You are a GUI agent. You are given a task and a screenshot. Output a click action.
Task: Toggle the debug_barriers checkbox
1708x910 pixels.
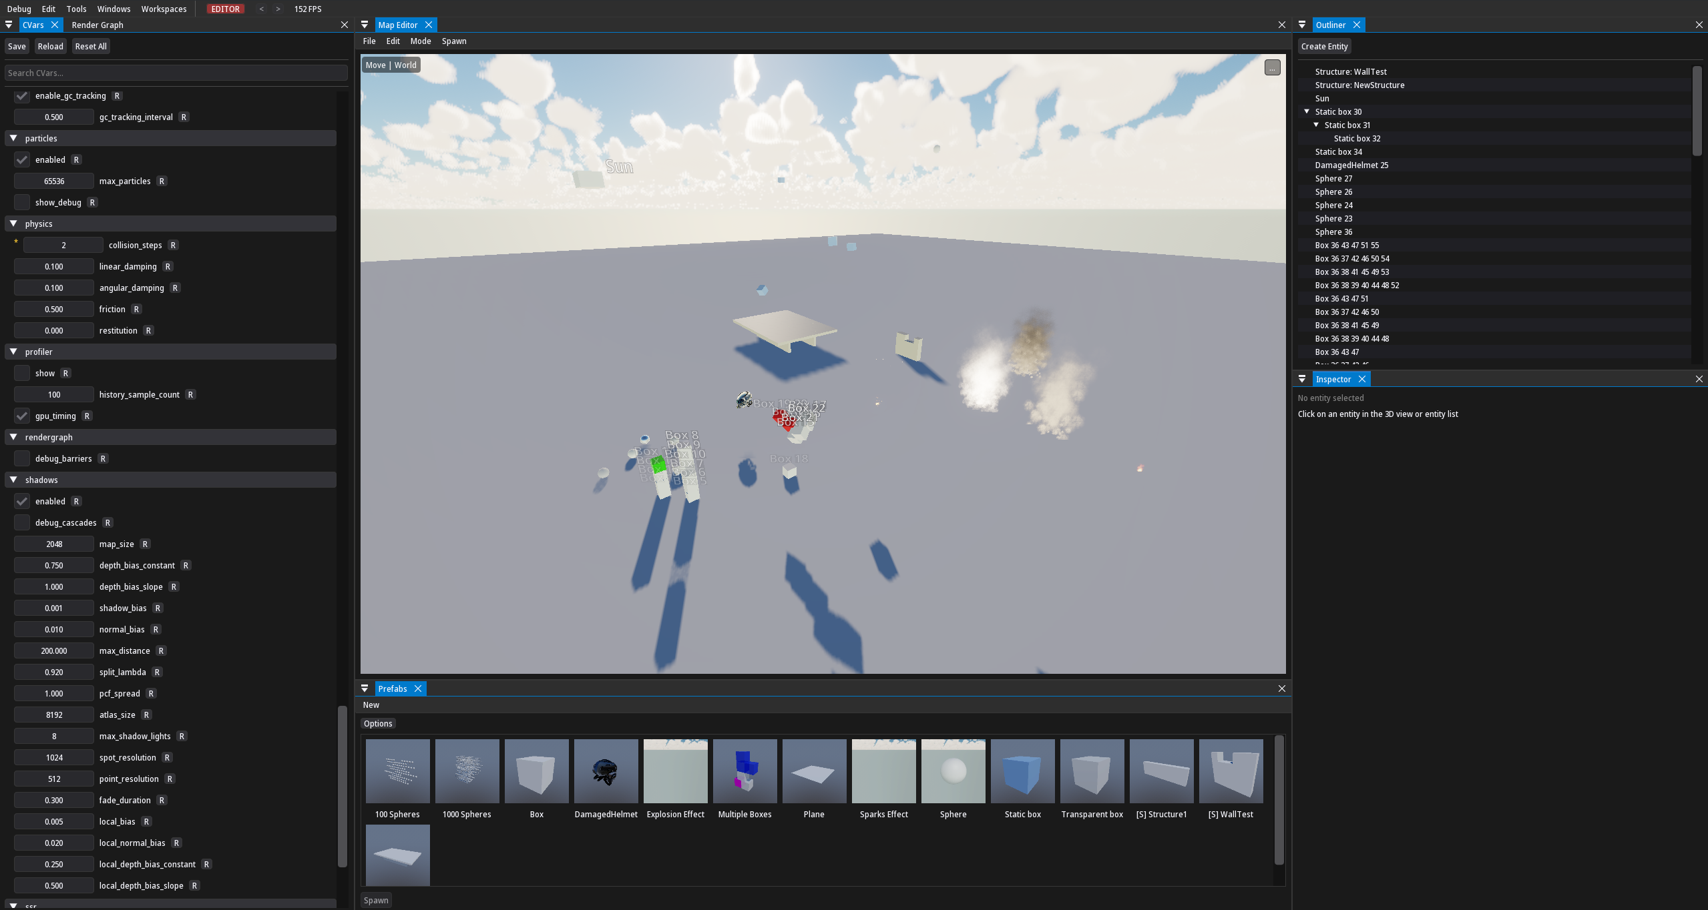click(x=22, y=458)
